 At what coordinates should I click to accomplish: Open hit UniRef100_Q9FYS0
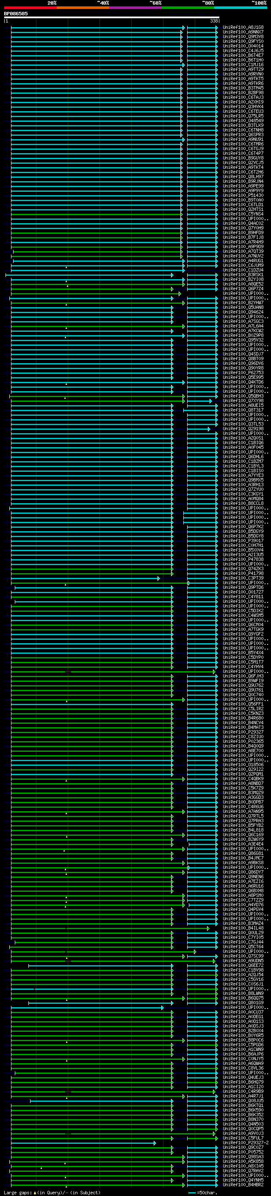[x=243, y=41]
